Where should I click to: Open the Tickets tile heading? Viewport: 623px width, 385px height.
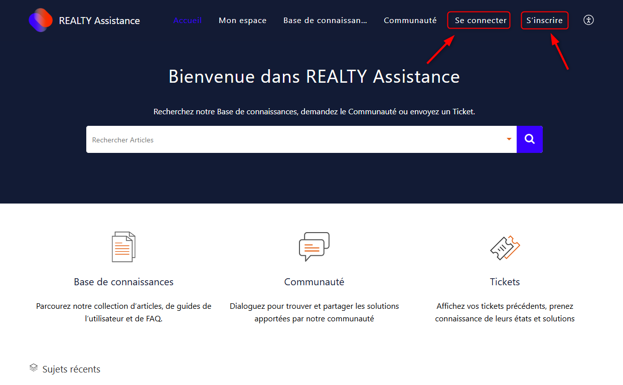click(505, 282)
